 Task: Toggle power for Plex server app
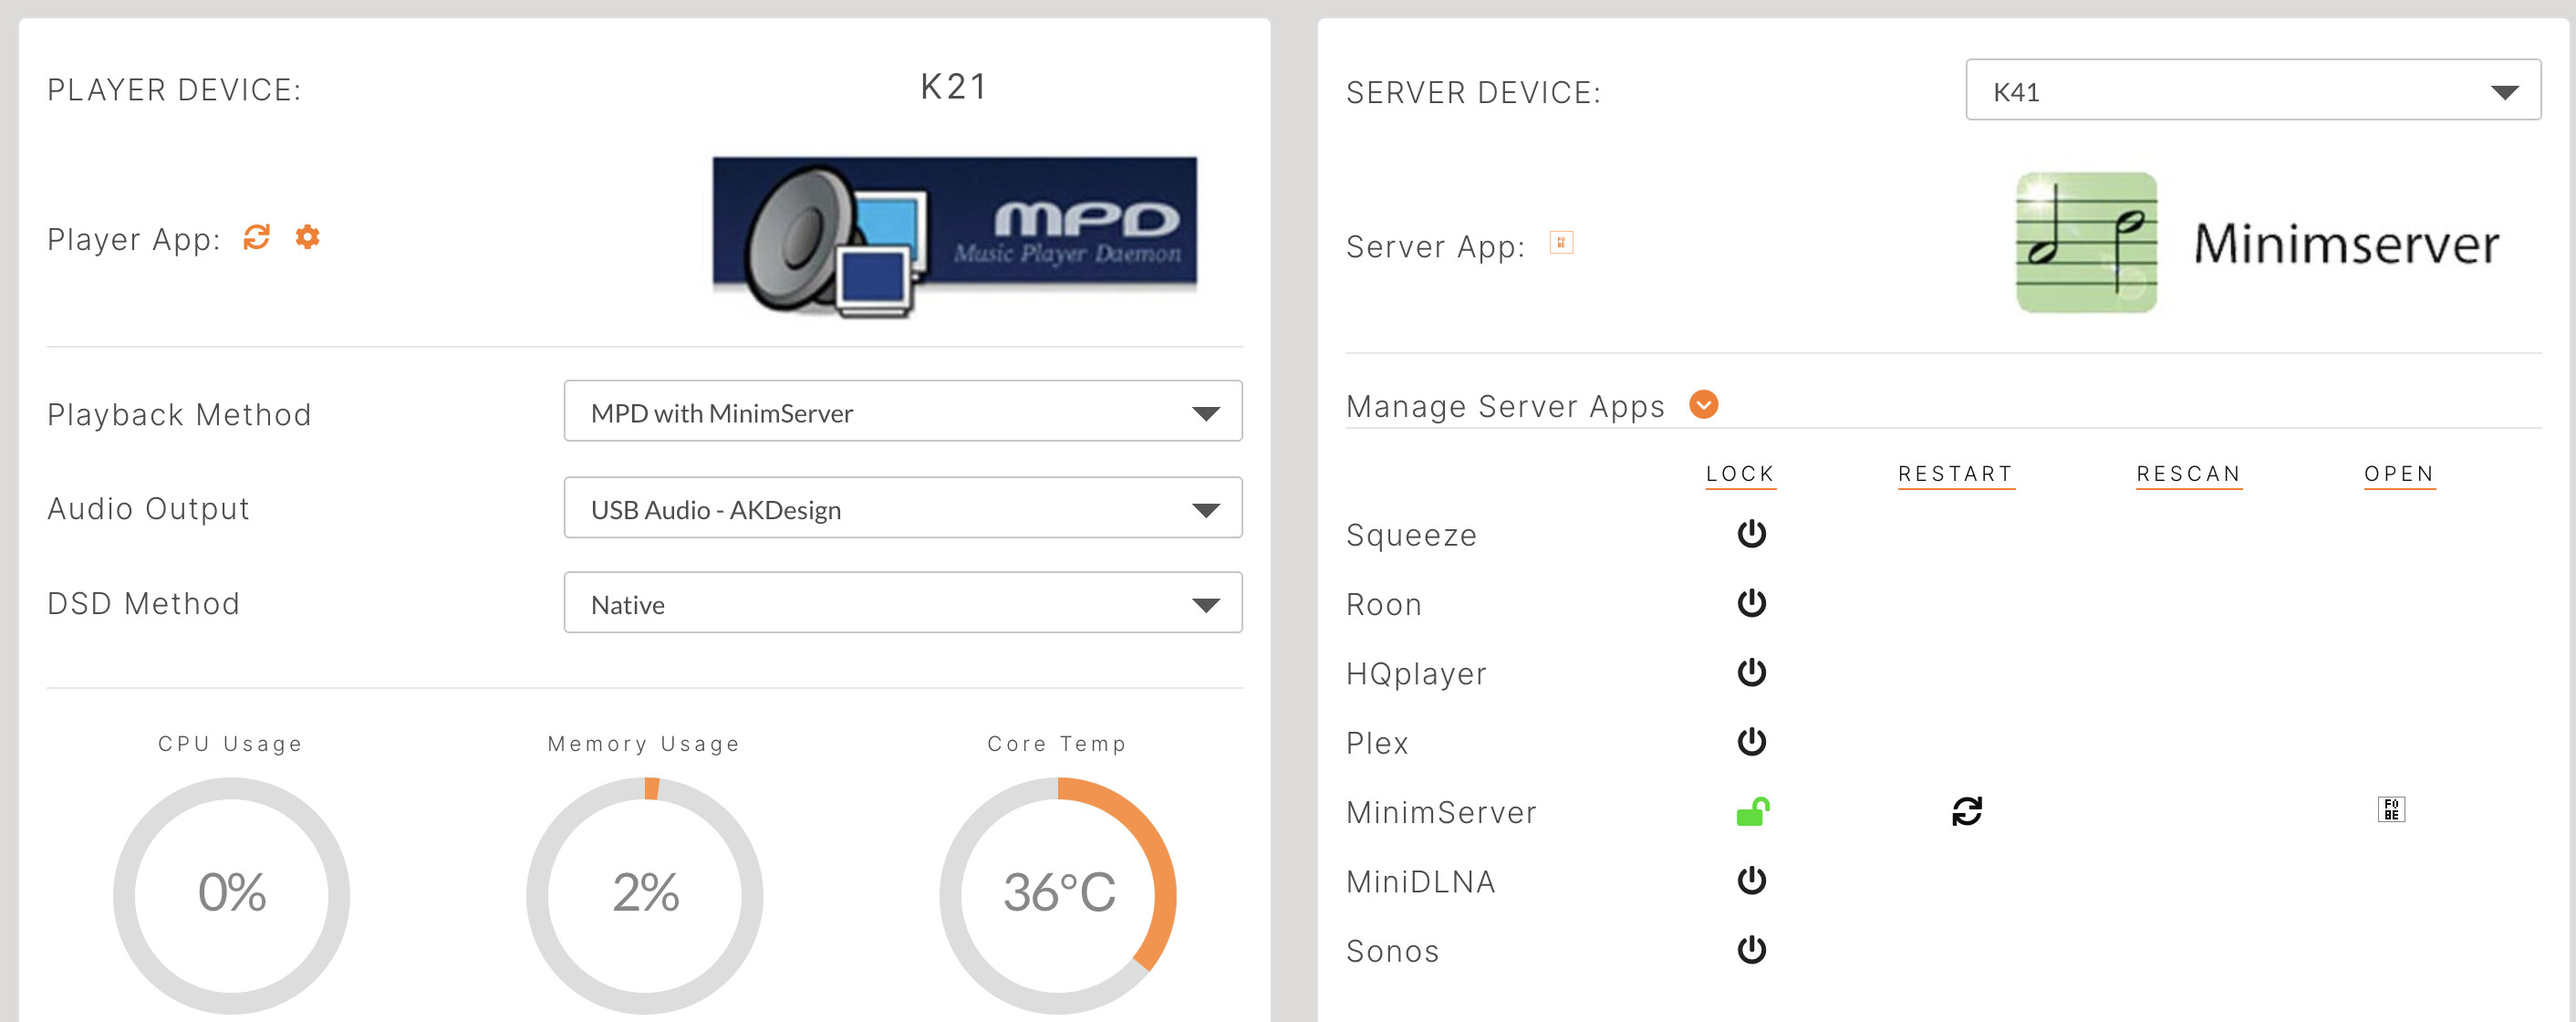pyautogui.click(x=1751, y=742)
